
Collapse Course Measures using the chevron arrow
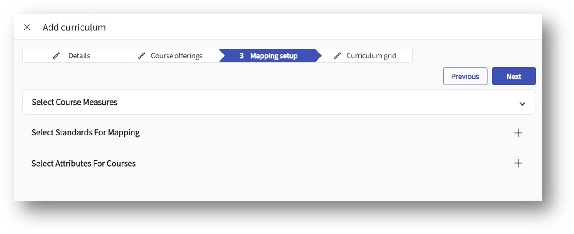pyautogui.click(x=522, y=103)
